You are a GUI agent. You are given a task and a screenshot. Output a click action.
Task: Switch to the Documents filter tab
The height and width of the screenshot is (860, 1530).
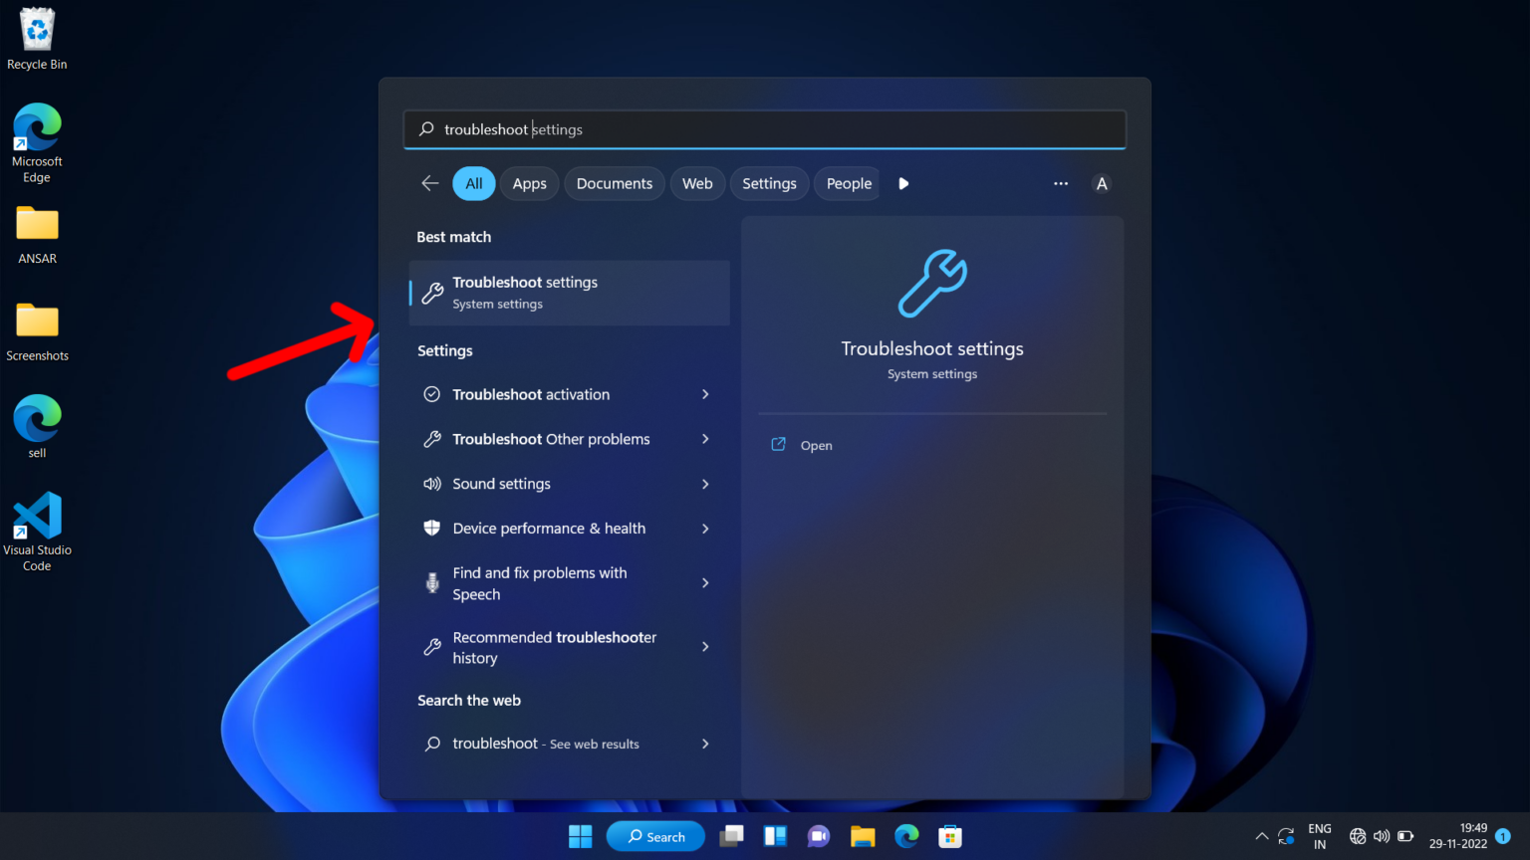(614, 183)
